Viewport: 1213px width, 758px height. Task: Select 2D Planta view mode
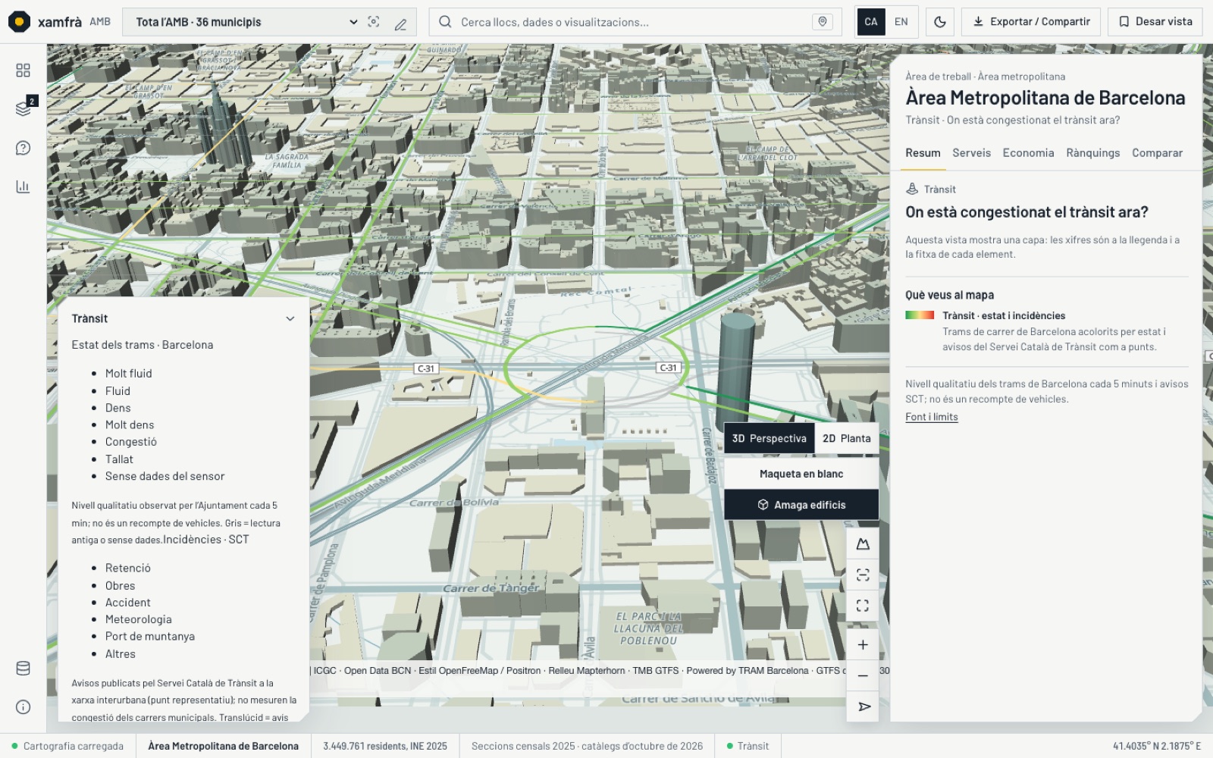coord(847,438)
